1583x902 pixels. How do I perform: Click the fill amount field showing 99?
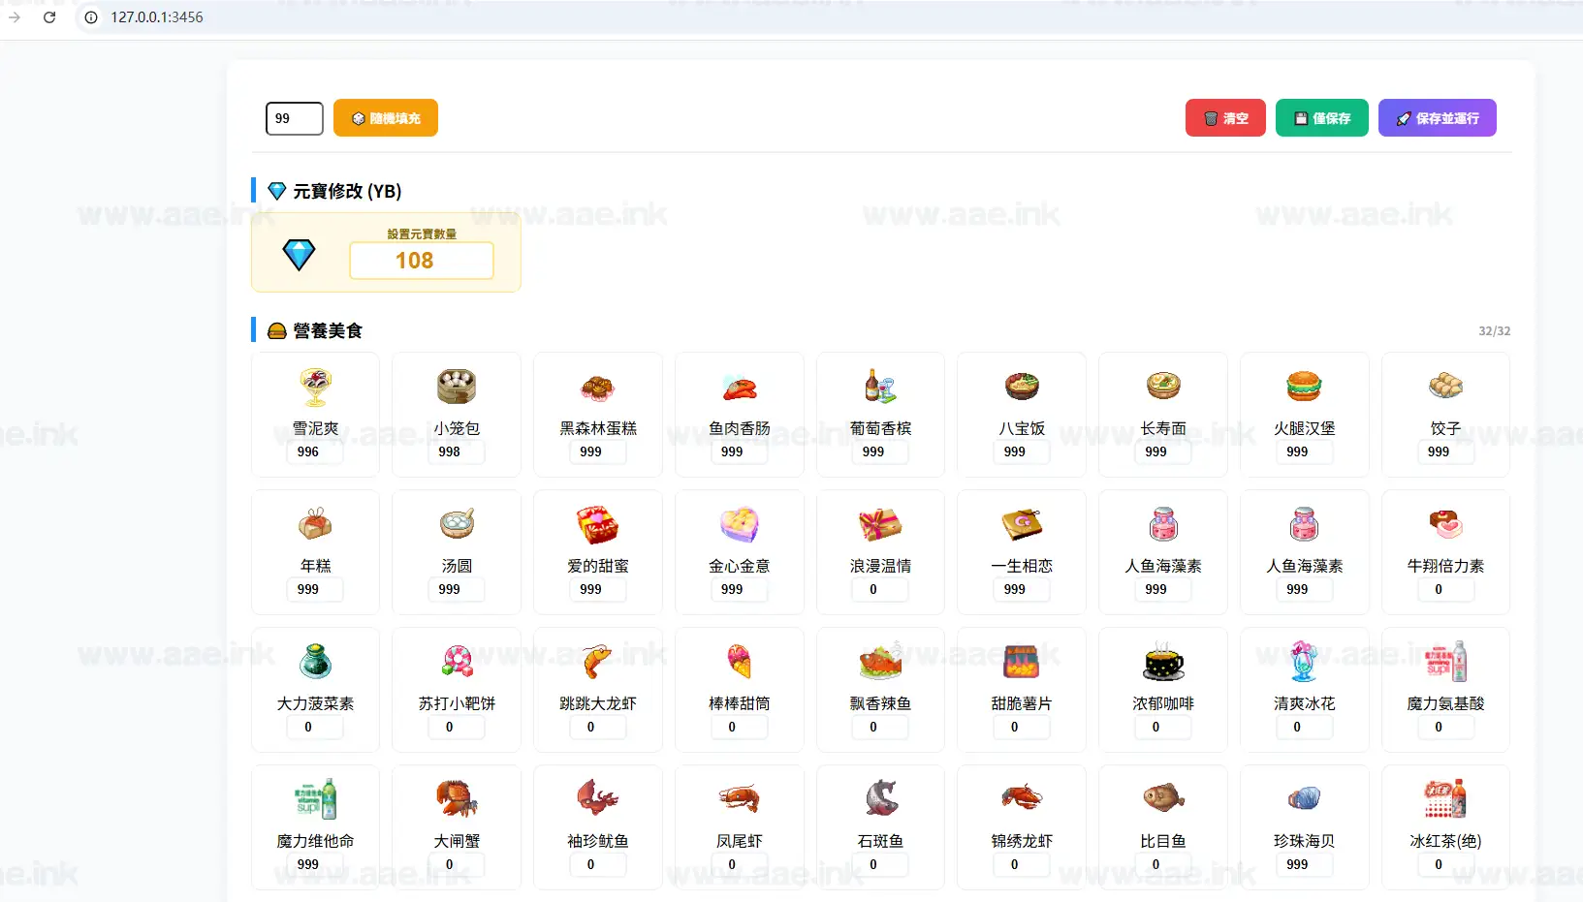[295, 118]
